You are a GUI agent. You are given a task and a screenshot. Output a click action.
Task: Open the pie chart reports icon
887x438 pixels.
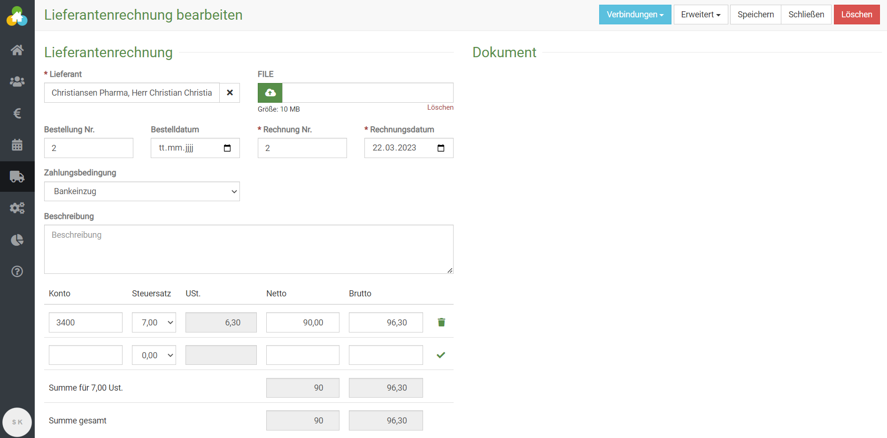17,240
